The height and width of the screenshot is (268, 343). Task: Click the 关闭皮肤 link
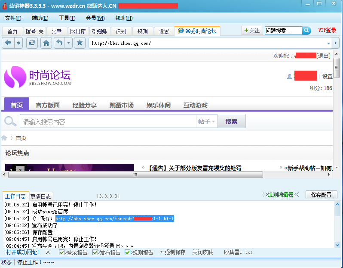tap(202, 252)
